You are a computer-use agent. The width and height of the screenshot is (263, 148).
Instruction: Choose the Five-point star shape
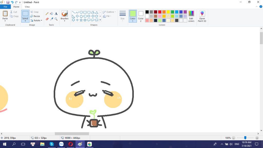(x=81, y=20)
